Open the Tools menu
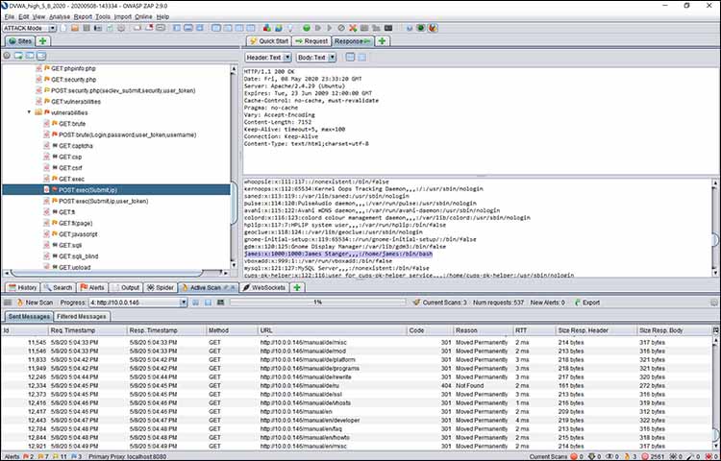This screenshot has height=461, width=721. point(103,16)
